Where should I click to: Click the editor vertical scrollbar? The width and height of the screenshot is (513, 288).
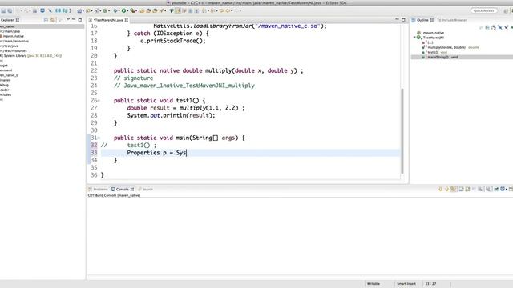pyautogui.click(x=402, y=130)
